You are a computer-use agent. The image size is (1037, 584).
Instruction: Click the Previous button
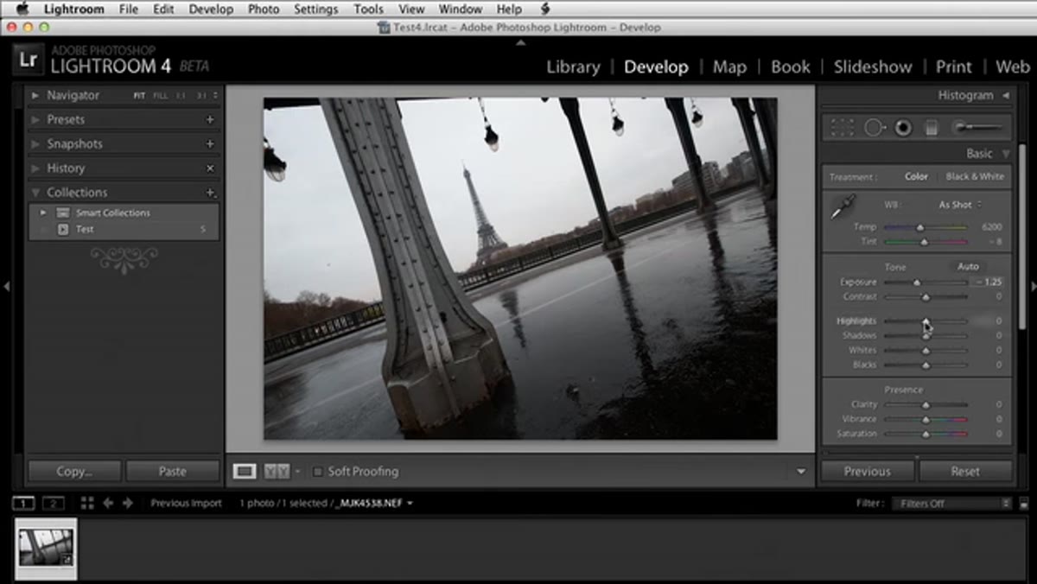pyautogui.click(x=867, y=472)
